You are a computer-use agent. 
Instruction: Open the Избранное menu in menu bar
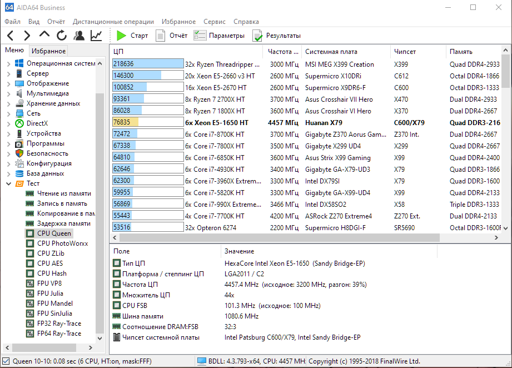click(178, 22)
